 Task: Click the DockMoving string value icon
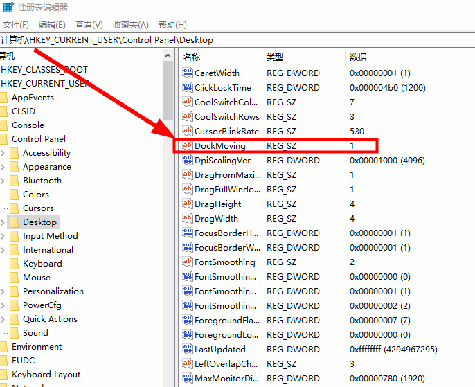pyautogui.click(x=187, y=146)
